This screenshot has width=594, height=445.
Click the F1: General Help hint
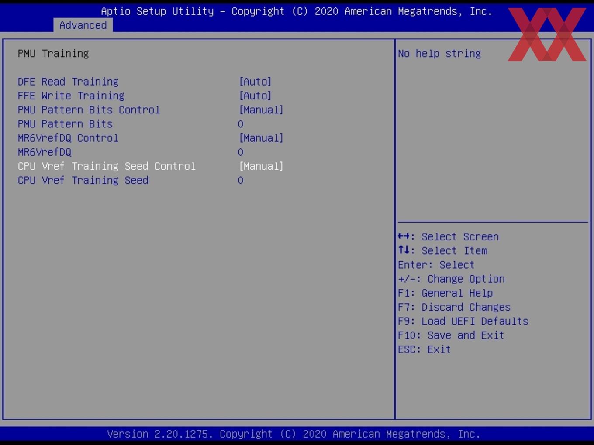(445, 293)
